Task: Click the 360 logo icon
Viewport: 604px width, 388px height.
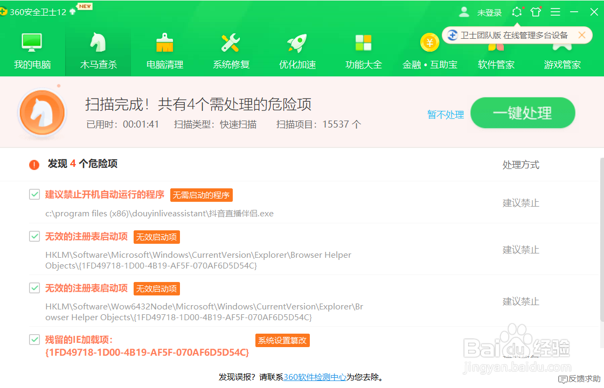Action: 3,12
